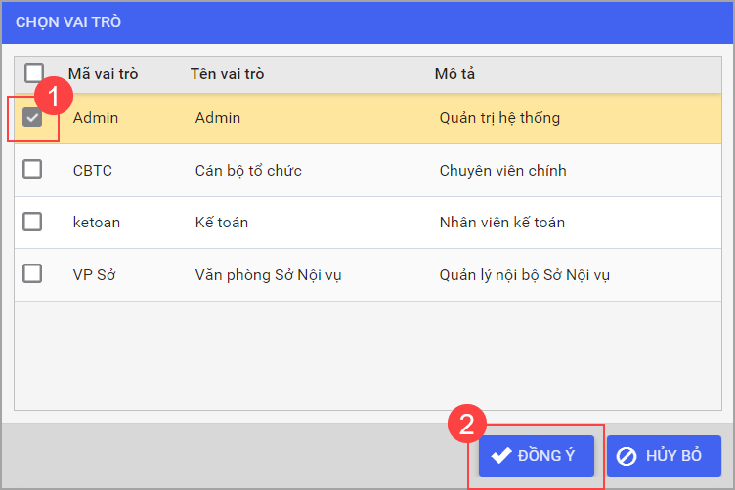Click the cancel circle icon on HỦY BỎ
Screen dimensions: 735x490
click(627, 456)
